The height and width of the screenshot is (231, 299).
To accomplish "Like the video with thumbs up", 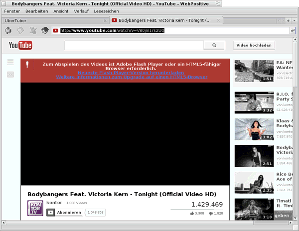I will 192,213.
